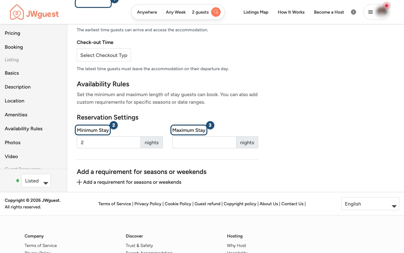Select Location in the sidebar

click(15, 101)
